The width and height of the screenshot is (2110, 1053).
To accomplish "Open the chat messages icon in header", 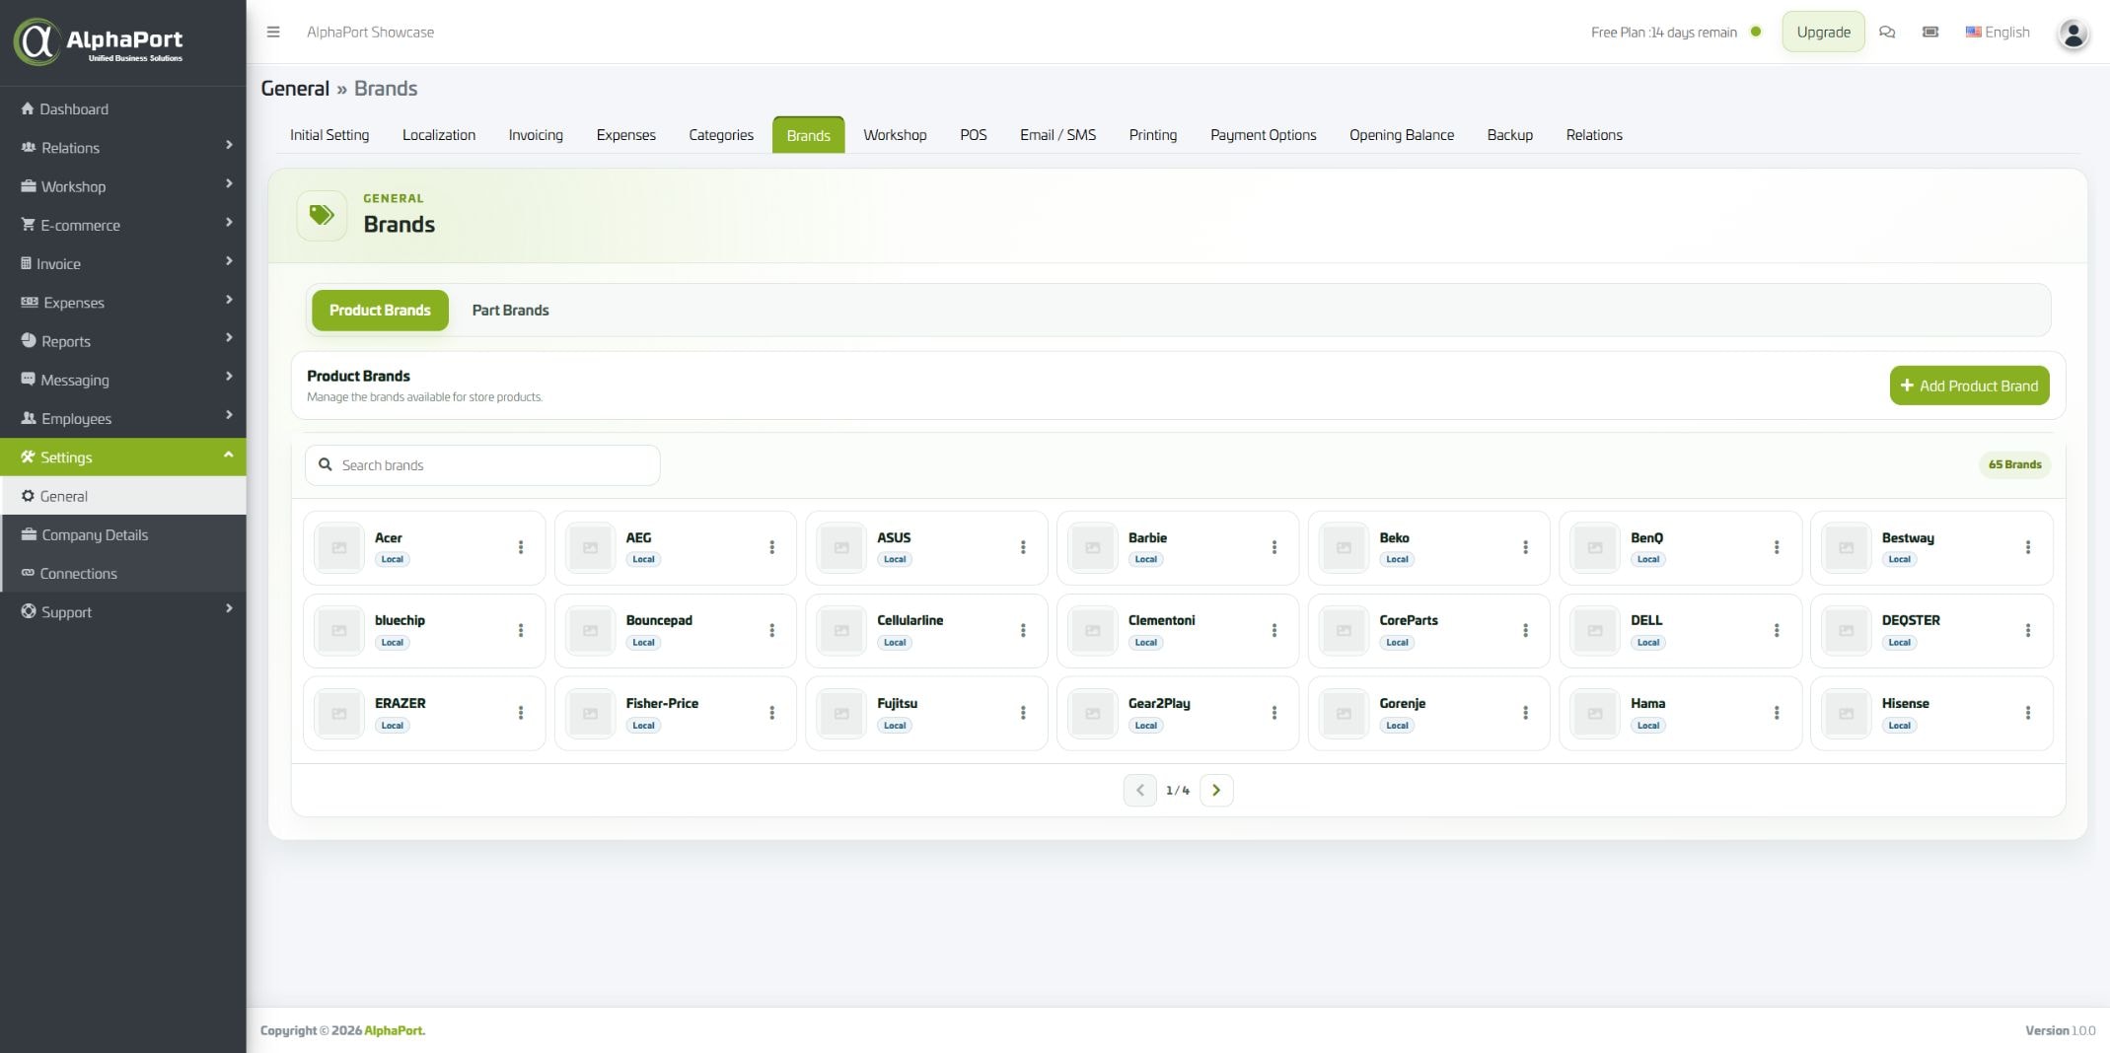I will tap(1887, 32).
